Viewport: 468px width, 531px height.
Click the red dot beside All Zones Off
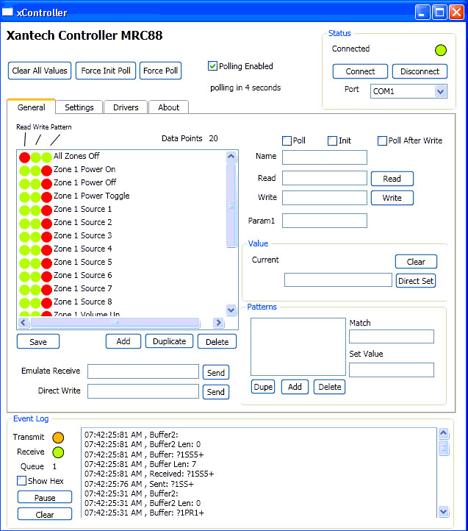(25, 157)
